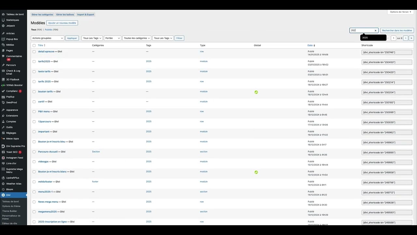Click the shortcode field with id 250746

pos(387,52)
